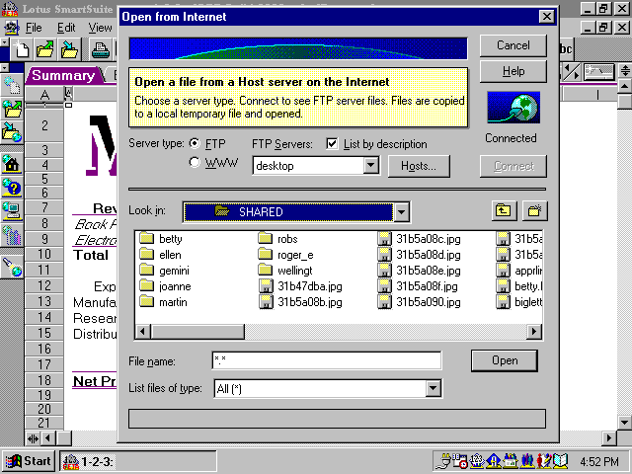Open the Edit menu
This screenshot has width=632, height=474.
pos(66,28)
